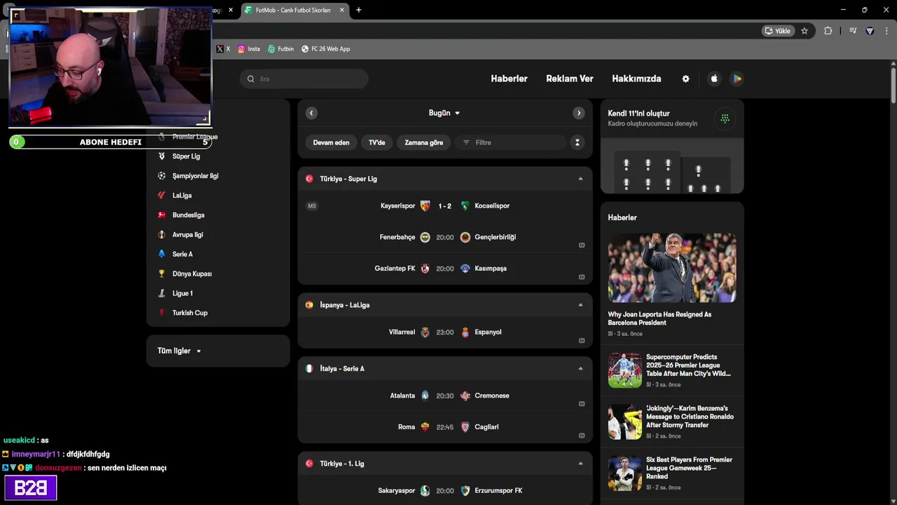The width and height of the screenshot is (897, 505).
Task: Open the browser profile avatar
Action: pos(870,31)
